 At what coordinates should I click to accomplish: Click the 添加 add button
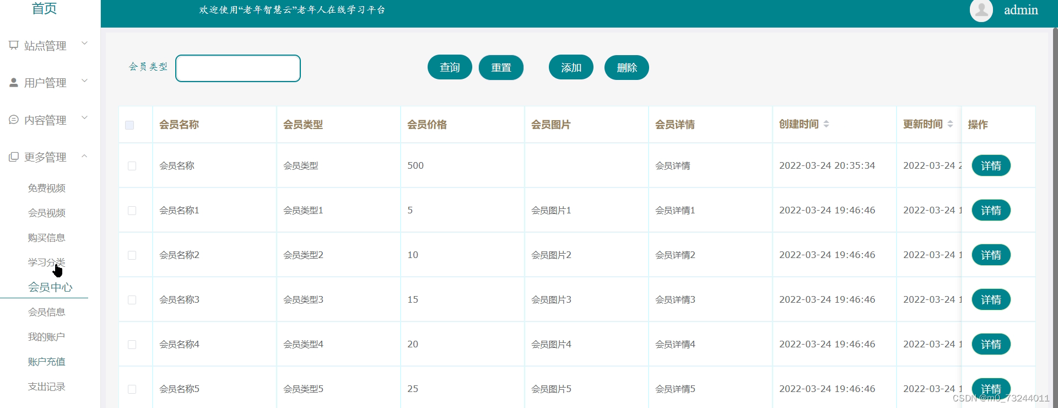coord(571,67)
